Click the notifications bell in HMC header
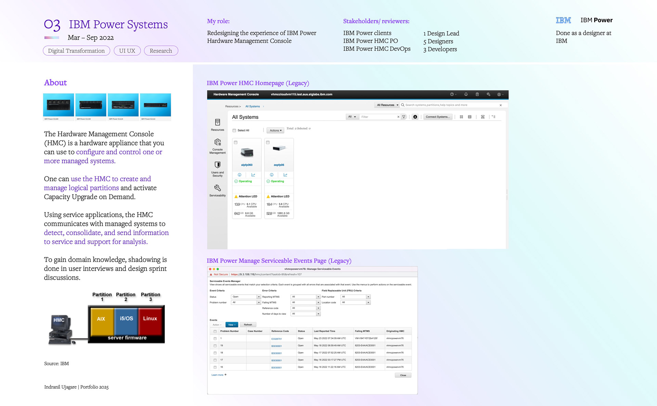This screenshot has height=406, width=657. click(466, 94)
